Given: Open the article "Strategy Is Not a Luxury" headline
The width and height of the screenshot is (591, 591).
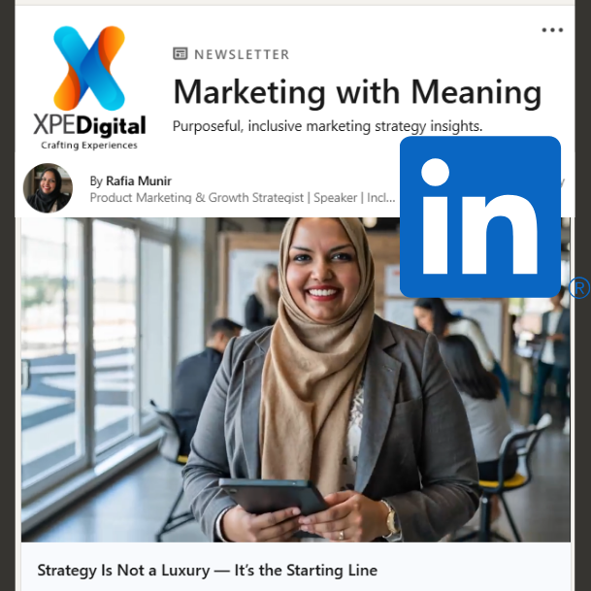Looking at the screenshot, I should click(208, 571).
